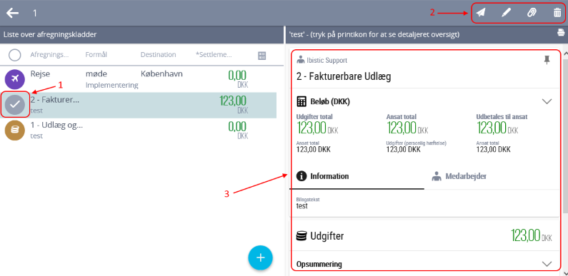Click the person icon next to Ibistic Support
The image size is (568, 276).
tap(300, 60)
